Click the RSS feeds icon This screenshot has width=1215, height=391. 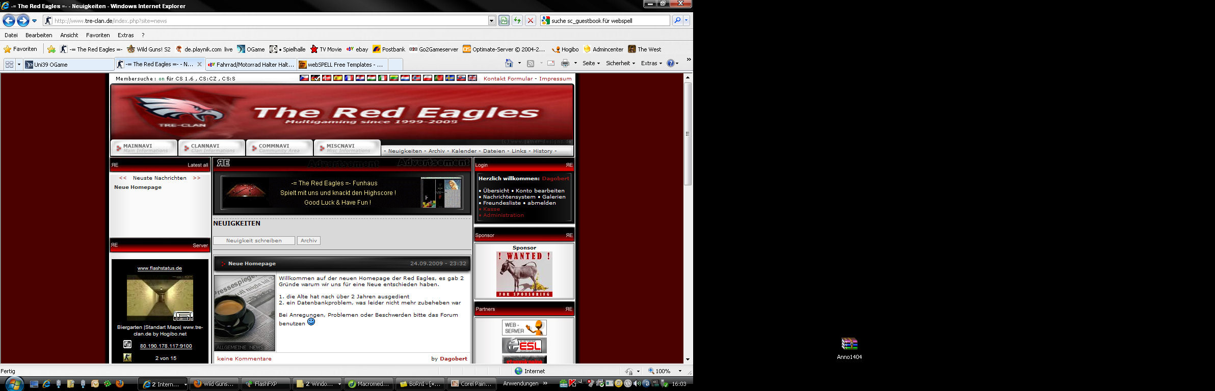(x=531, y=63)
